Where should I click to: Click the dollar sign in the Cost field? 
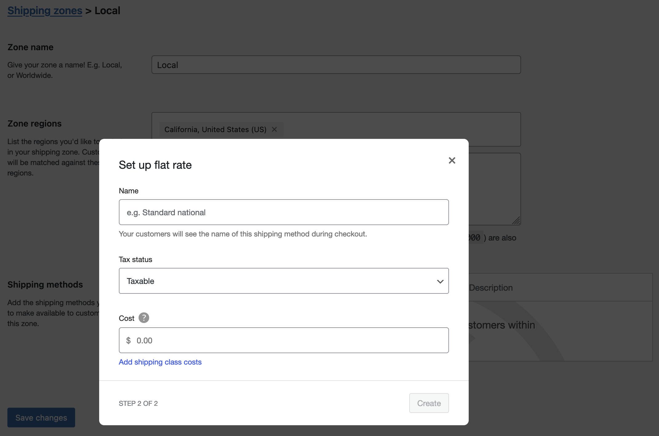pos(128,340)
